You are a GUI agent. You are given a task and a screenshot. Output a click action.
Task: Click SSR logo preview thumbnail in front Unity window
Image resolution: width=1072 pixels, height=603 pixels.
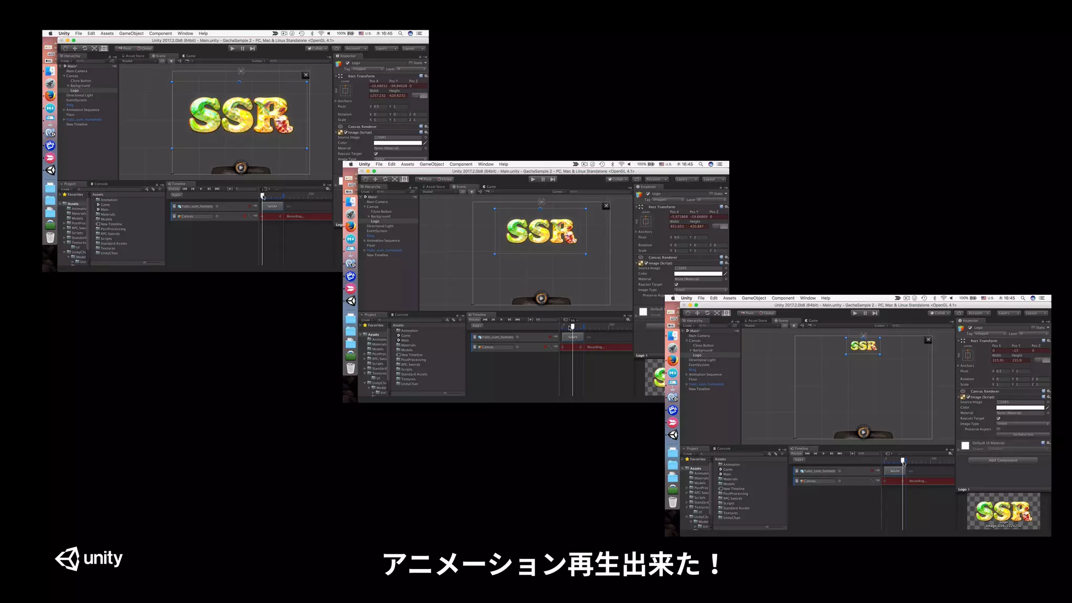point(1003,511)
